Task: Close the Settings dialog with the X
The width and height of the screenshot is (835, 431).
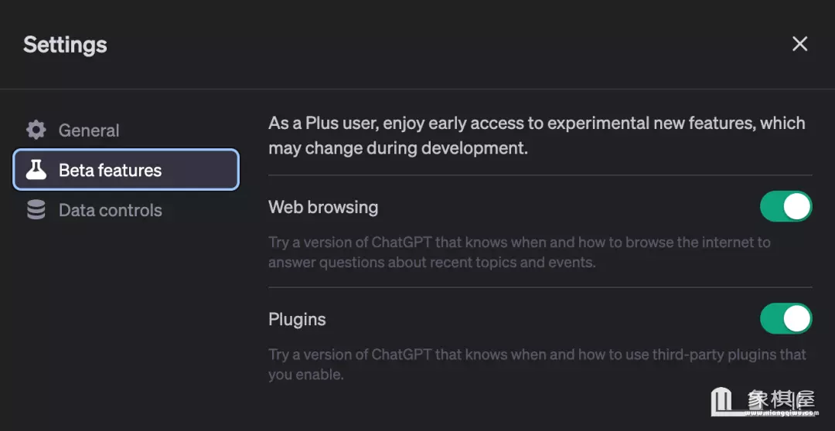Action: 799,44
